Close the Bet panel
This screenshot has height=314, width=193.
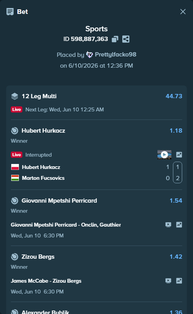pos(183,12)
